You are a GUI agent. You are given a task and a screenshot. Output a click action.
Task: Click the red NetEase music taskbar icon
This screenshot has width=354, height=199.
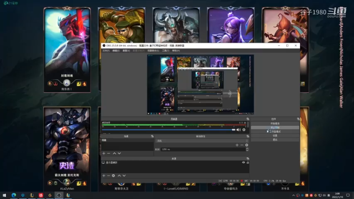(x=41, y=195)
